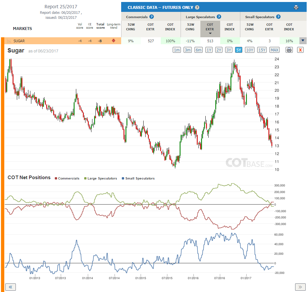Click the printer icon in the blue header
Screen dimensions: 308x292
pyautogui.click(x=296, y=8)
